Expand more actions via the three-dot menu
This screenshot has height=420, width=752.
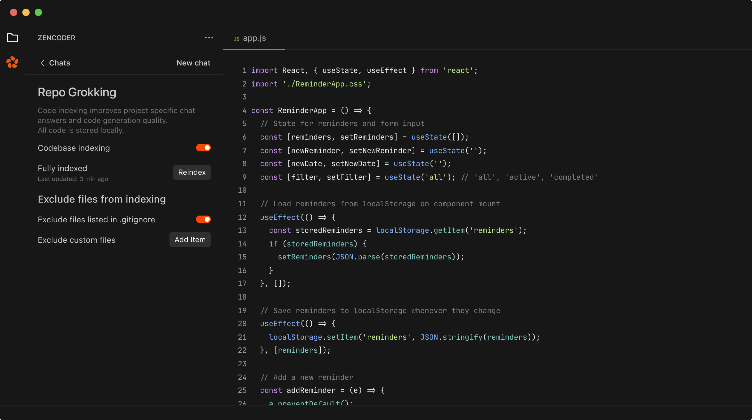[209, 38]
